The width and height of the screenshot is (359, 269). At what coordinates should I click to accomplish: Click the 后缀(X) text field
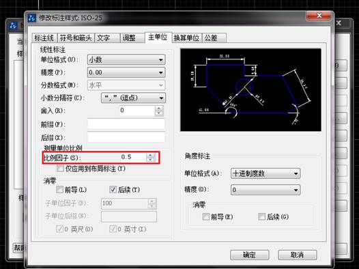tap(126, 137)
